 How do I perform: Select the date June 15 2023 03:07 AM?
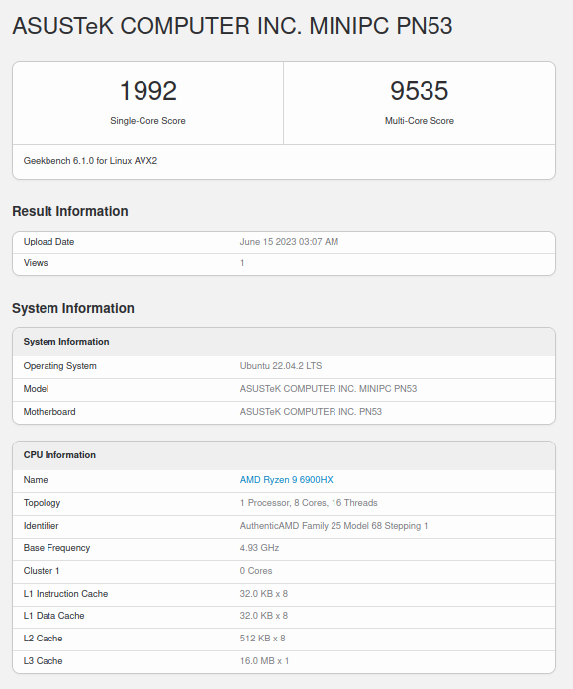tap(289, 242)
